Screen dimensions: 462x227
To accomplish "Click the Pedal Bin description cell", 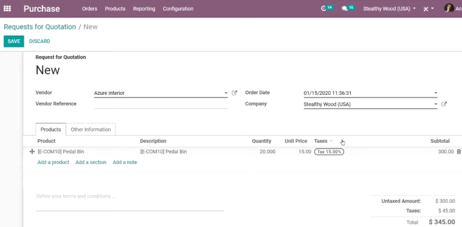I will [x=163, y=152].
